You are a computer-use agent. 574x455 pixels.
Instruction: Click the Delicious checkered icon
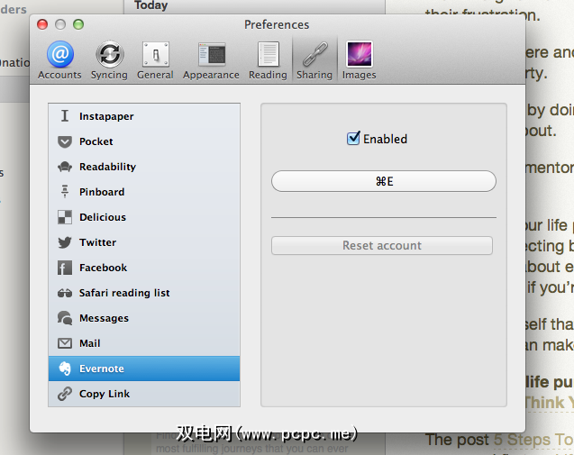pos(65,217)
